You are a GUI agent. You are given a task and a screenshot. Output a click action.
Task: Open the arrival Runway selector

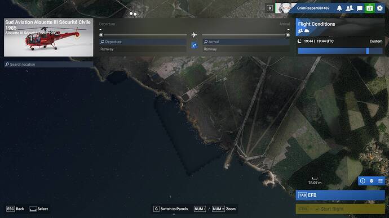pos(246,49)
